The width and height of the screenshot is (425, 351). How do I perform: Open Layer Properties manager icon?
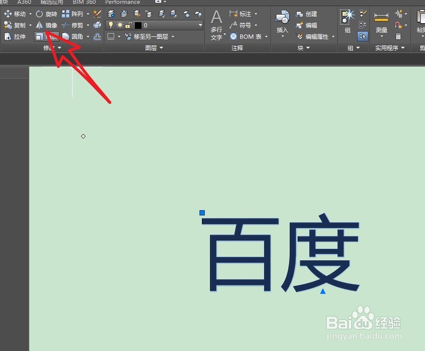pos(110,14)
